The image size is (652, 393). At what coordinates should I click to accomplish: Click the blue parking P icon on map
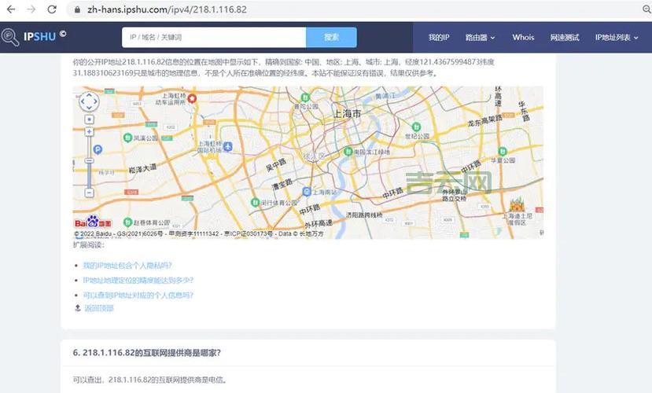(x=98, y=149)
